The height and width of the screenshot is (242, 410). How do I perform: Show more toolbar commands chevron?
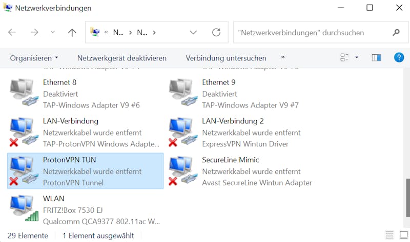[x=283, y=57]
